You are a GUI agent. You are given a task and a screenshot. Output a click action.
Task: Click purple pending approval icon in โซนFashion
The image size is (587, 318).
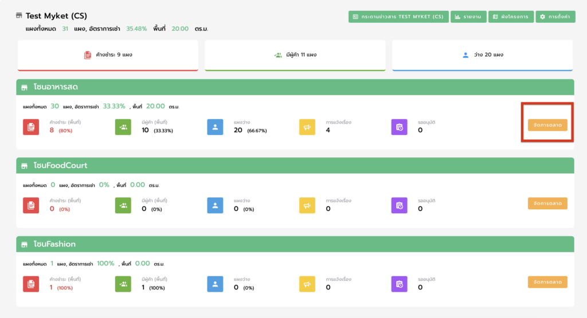click(399, 284)
